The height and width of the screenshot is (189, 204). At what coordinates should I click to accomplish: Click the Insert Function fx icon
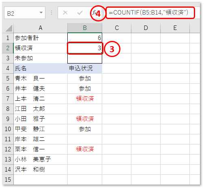point(94,13)
